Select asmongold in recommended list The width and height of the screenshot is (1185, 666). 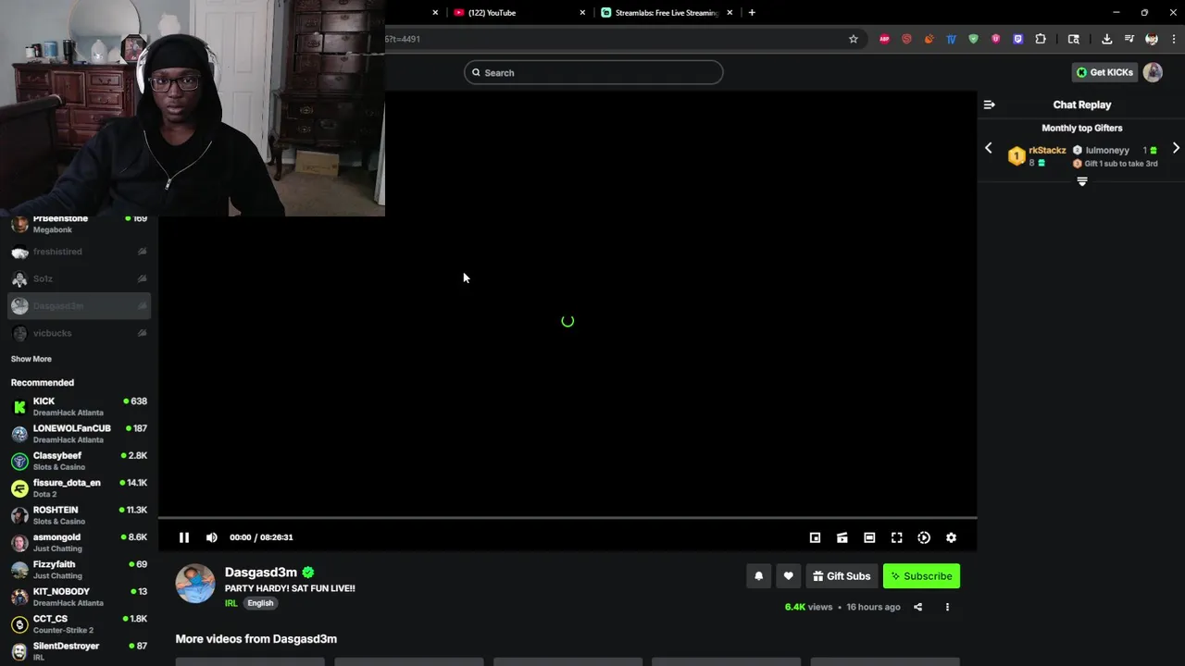pos(79,542)
